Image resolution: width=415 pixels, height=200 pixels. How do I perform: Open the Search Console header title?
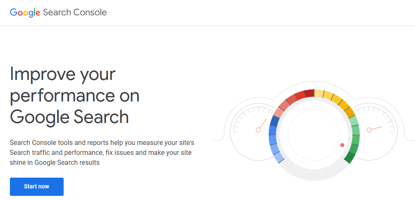click(75, 12)
